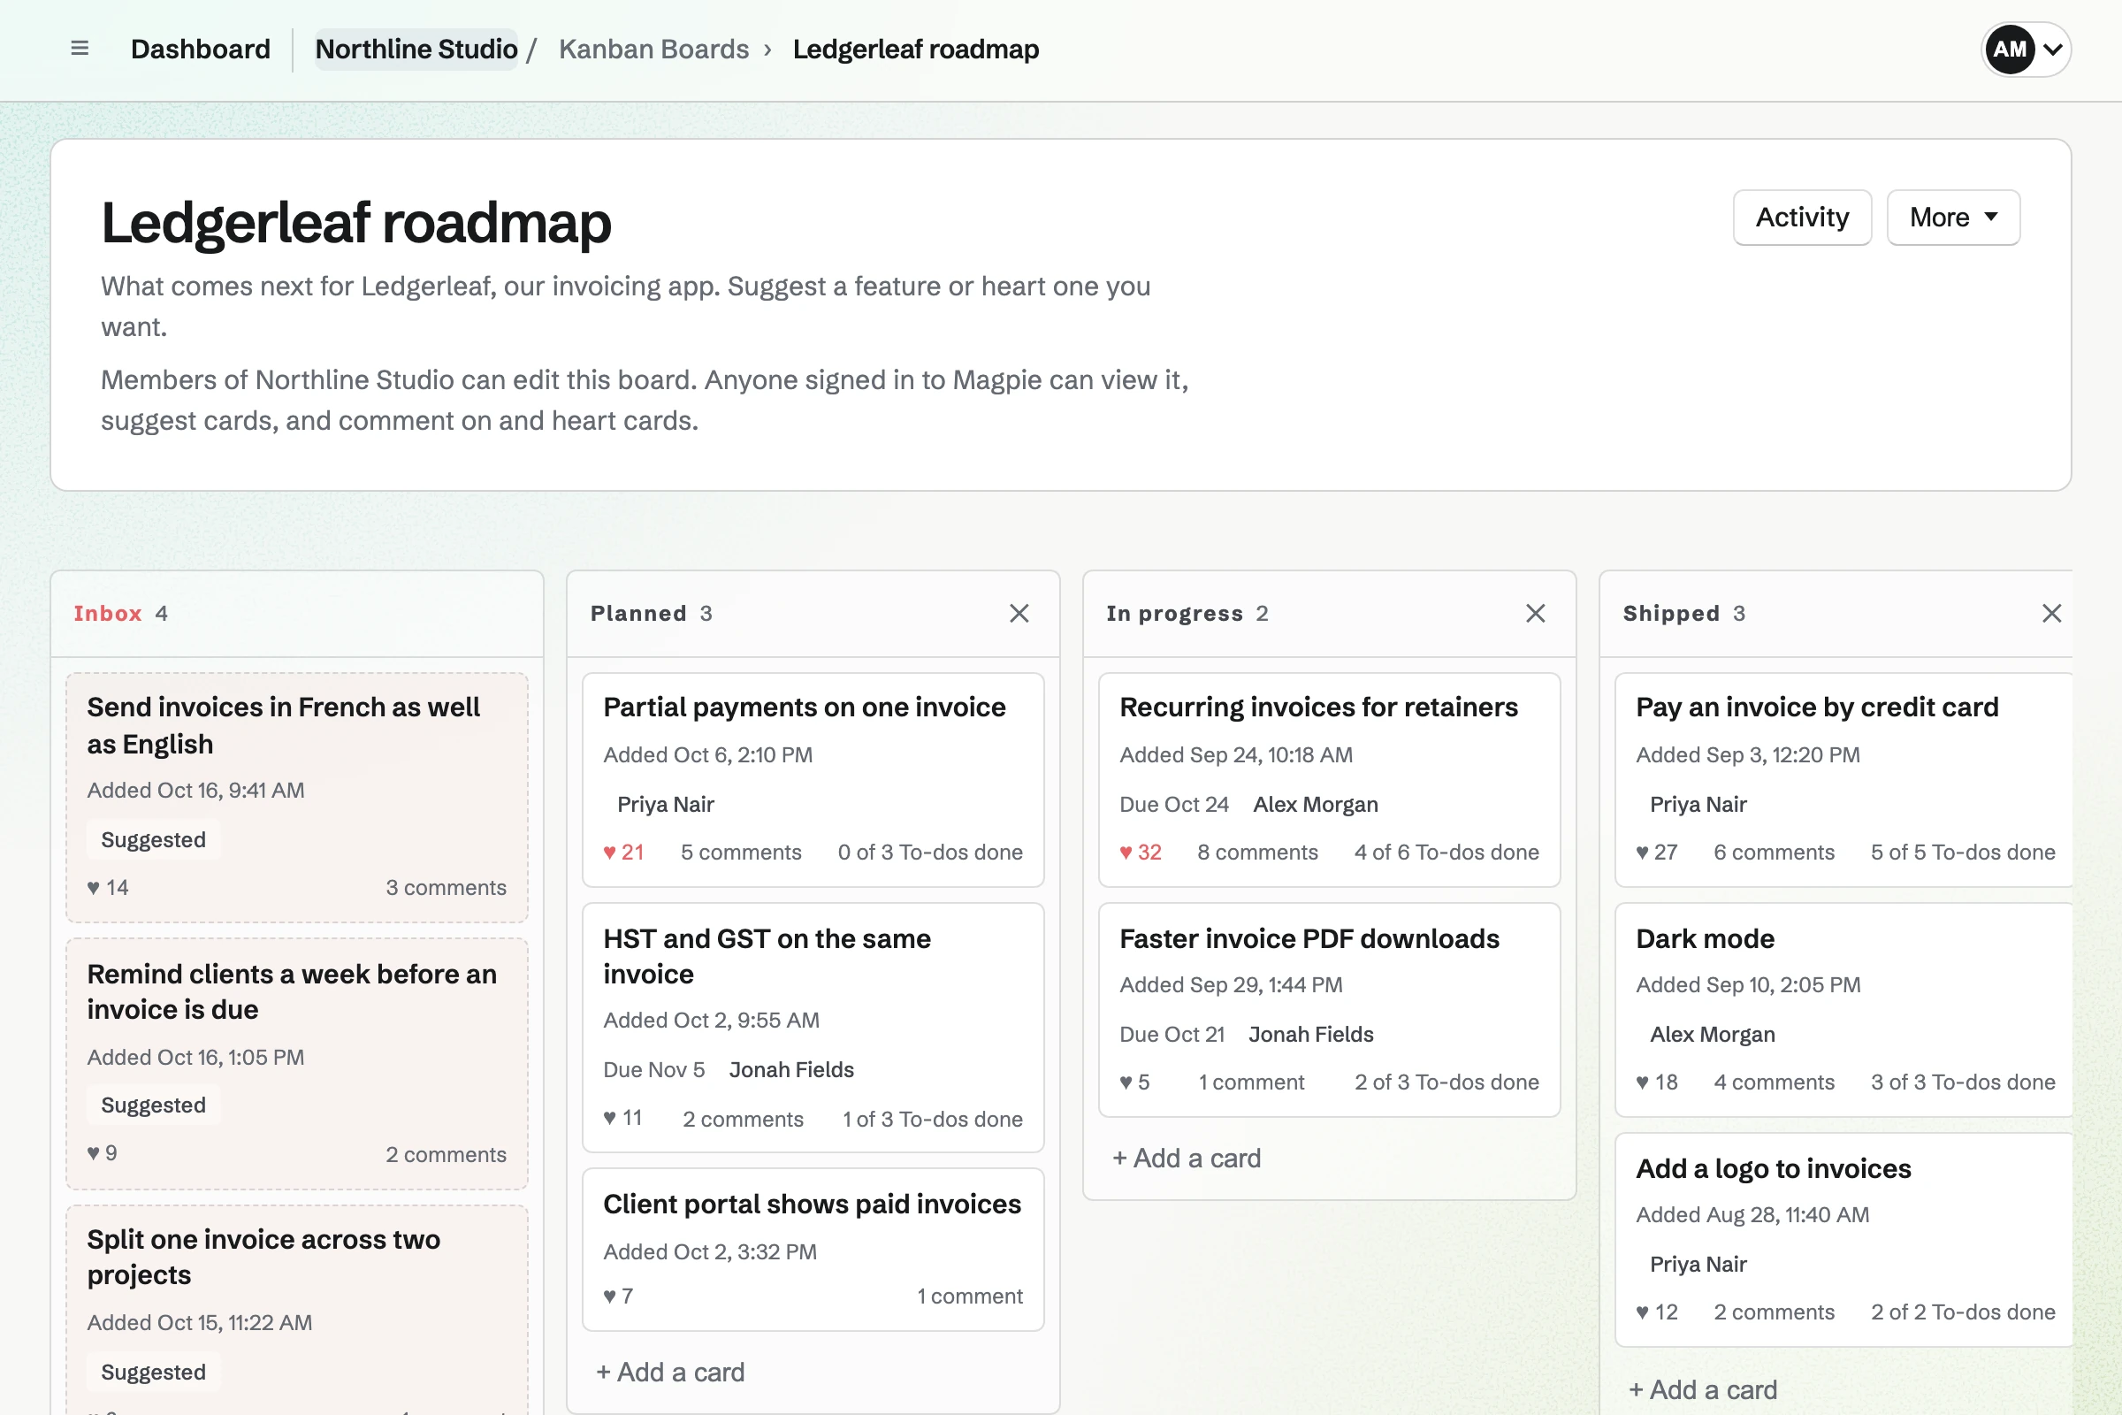View 1 comment on Client portal card
Viewport: 2122px width, 1415px height.
click(x=969, y=1296)
